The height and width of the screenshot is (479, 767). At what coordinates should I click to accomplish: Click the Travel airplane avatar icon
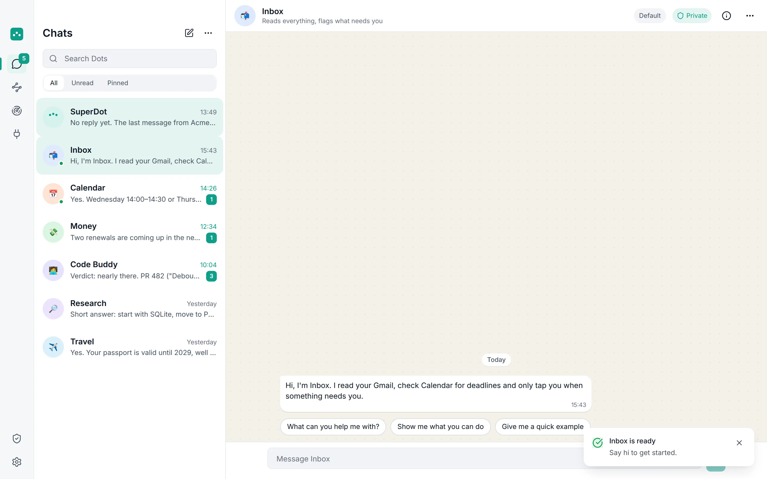[x=53, y=347]
